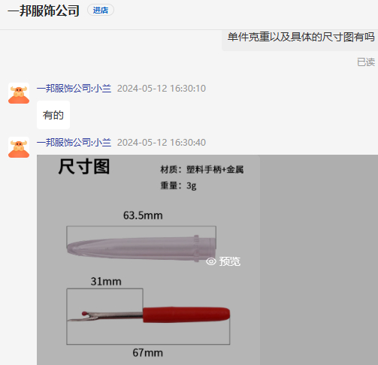Click the 预览 text label on the image
The height and width of the screenshot is (365, 378).
(x=230, y=261)
